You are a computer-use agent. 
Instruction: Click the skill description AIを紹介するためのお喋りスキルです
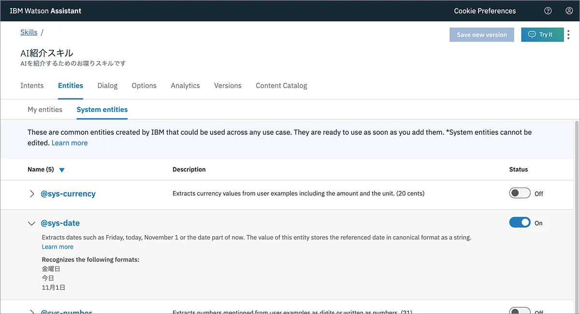click(73, 63)
